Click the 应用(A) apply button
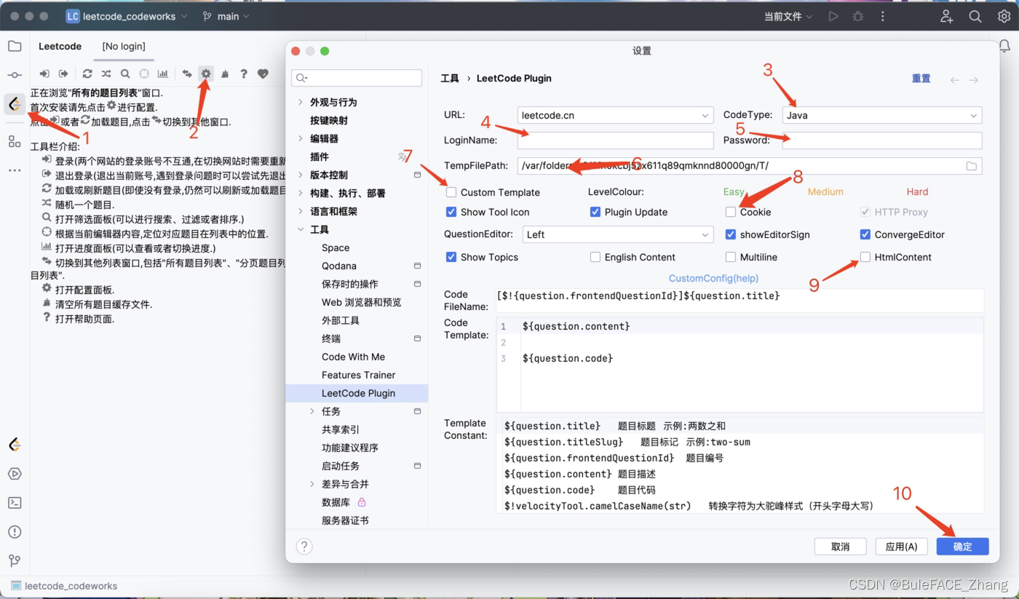 tap(901, 547)
